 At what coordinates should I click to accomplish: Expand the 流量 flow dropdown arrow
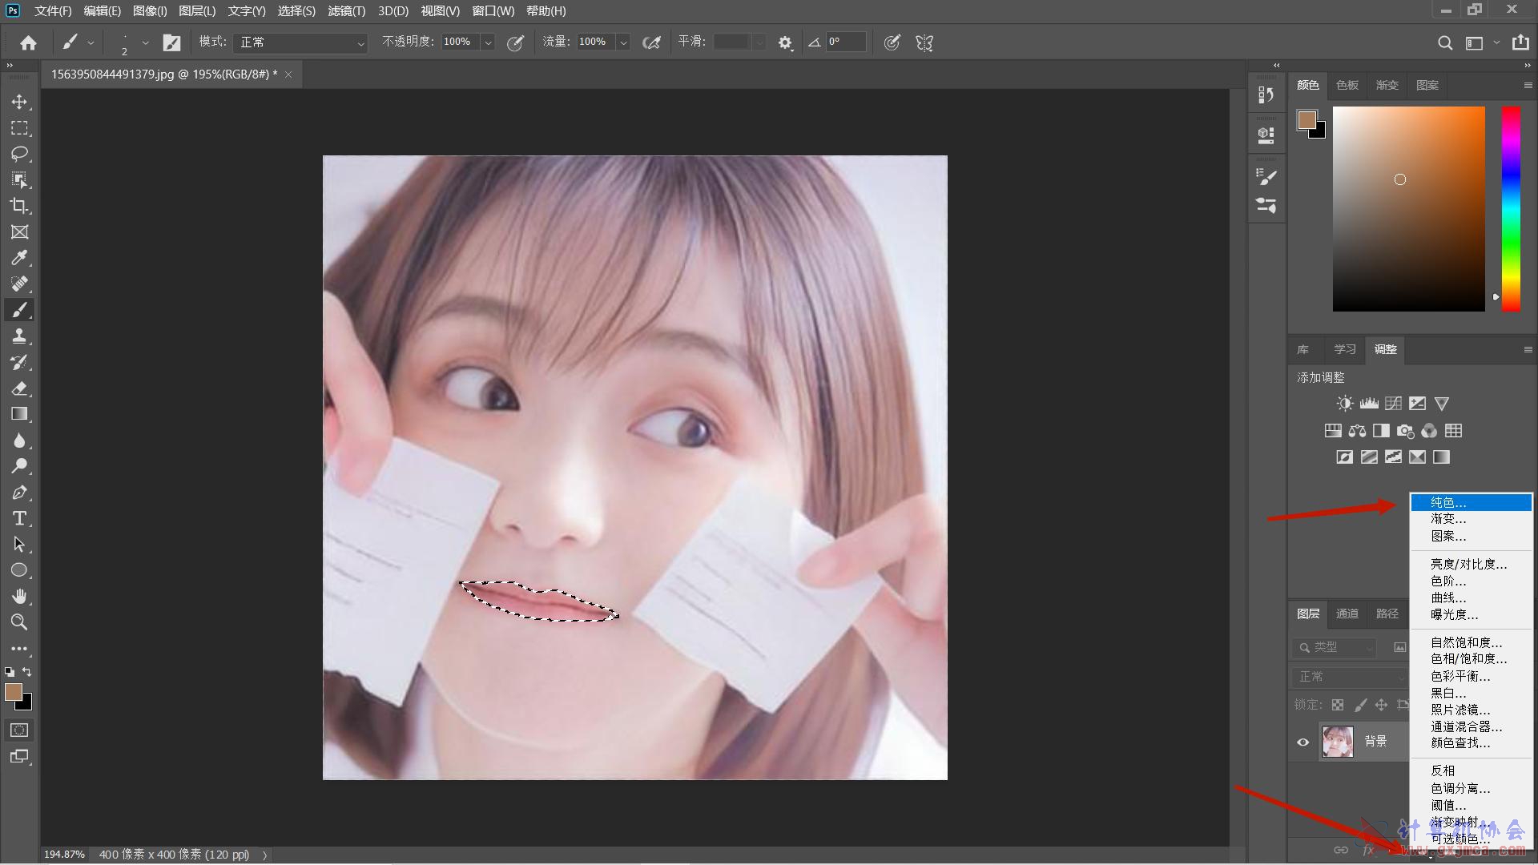[x=623, y=42]
